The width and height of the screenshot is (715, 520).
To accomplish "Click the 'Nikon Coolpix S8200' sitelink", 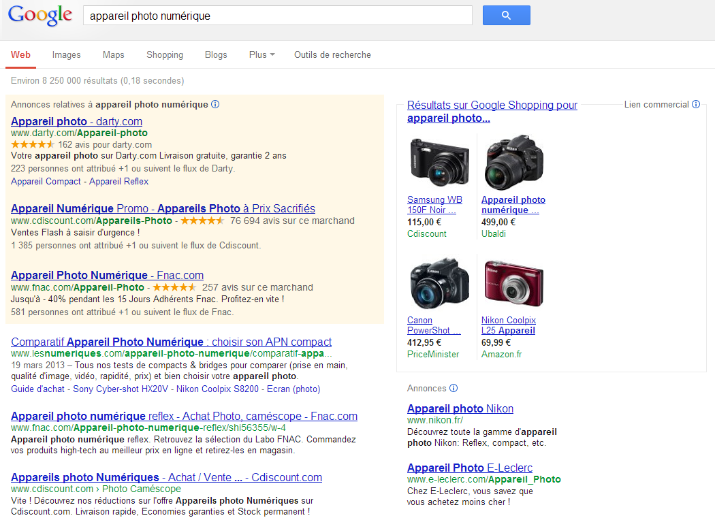I will point(217,389).
